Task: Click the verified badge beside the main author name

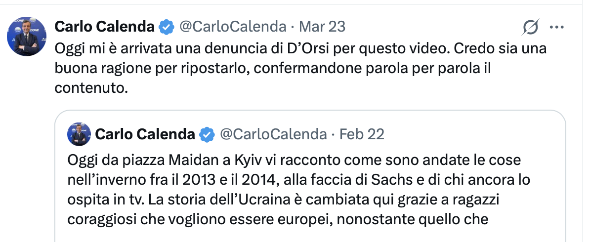Action: click(167, 27)
